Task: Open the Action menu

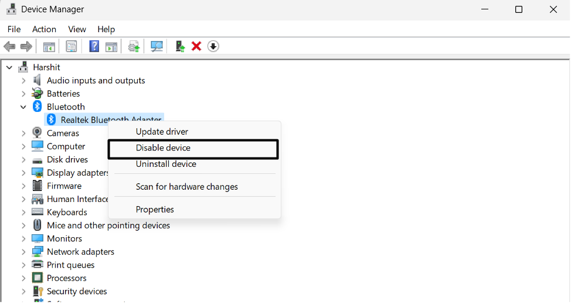Action: (x=44, y=29)
